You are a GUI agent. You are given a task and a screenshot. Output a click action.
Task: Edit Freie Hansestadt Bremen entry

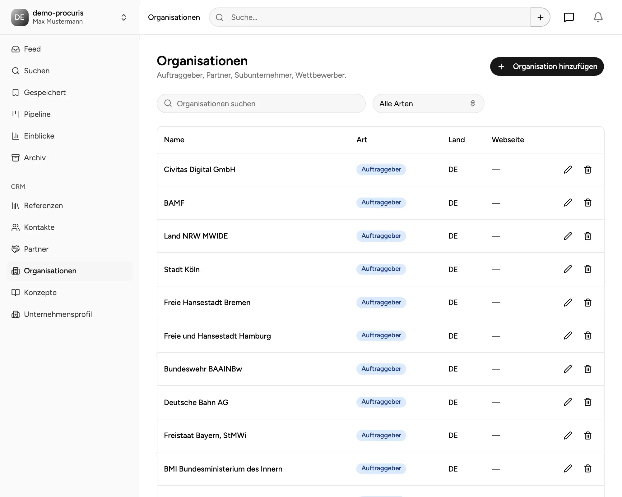568,303
